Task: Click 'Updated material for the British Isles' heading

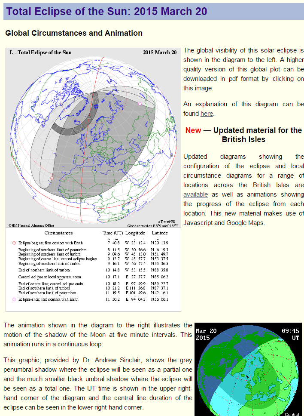Action: pyautogui.click(x=257, y=135)
